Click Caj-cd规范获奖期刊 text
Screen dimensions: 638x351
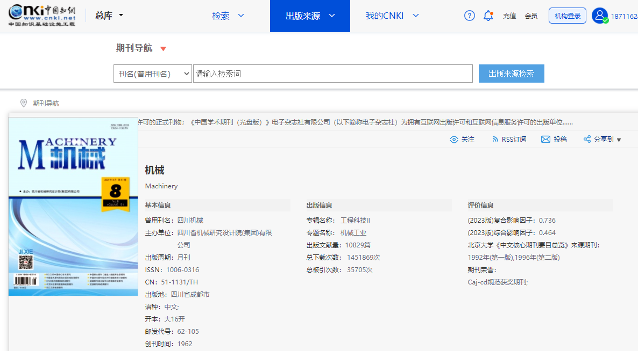[498, 282]
